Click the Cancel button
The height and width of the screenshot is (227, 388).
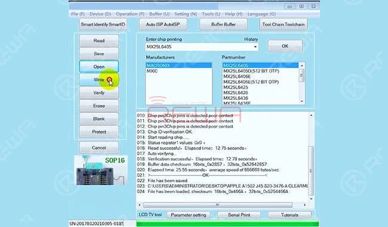pos(99,148)
